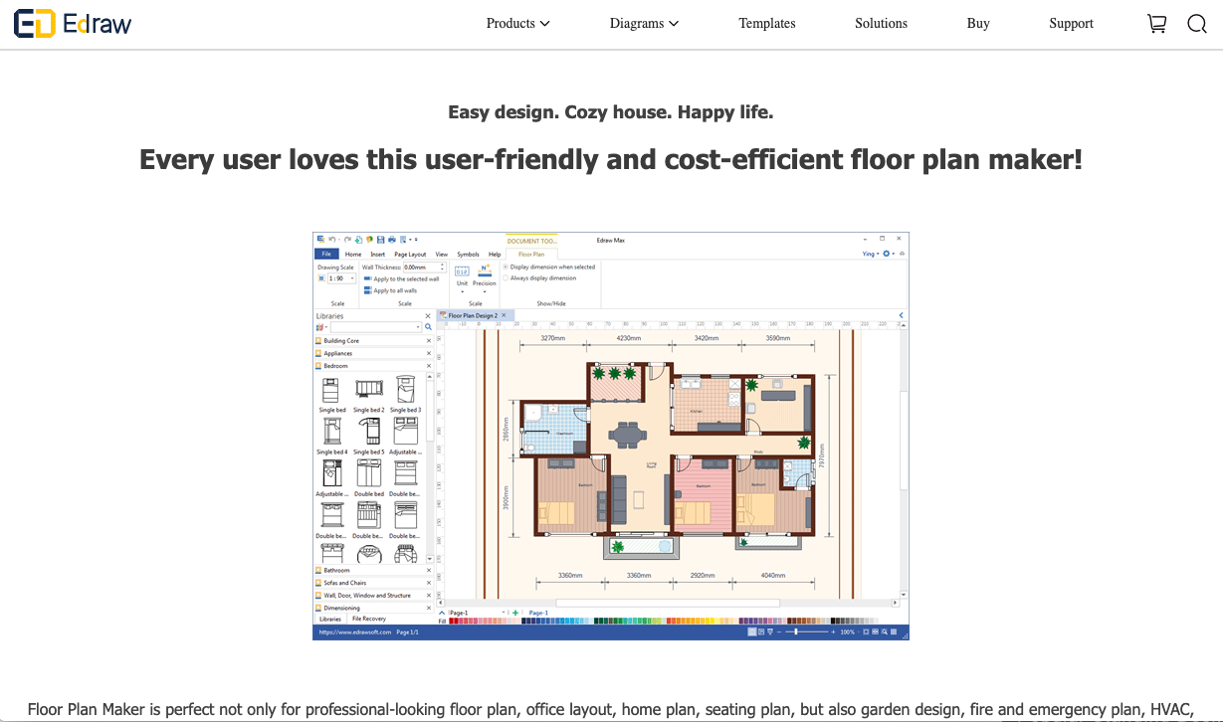
Task: Click the fit-to-page icon in the status bar
Action: pos(867,631)
